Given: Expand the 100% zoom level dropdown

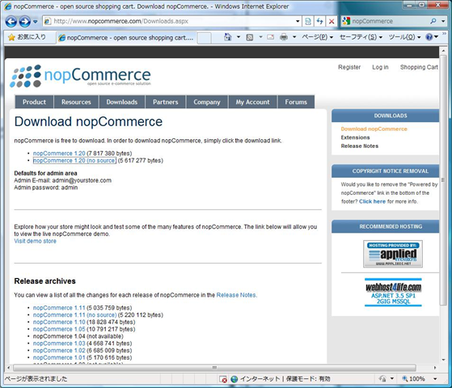Looking at the screenshot, I should pyautogui.click(x=435, y=379).
